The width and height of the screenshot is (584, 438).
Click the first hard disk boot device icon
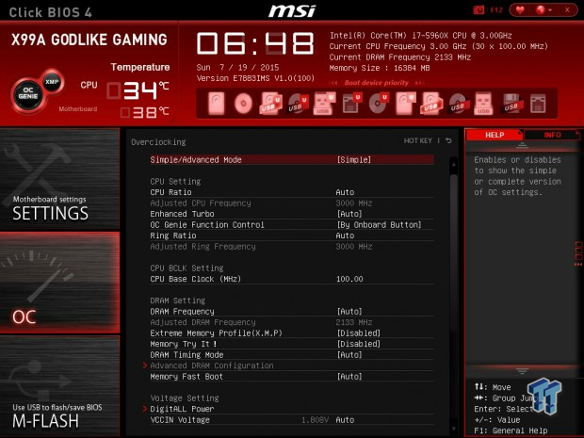(x=216, y=104)
